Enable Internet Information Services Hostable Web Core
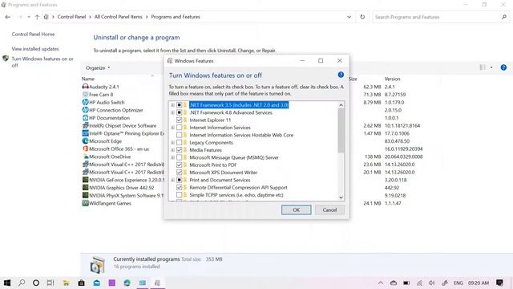Screen dimensions: 513x289 [179, 135]
